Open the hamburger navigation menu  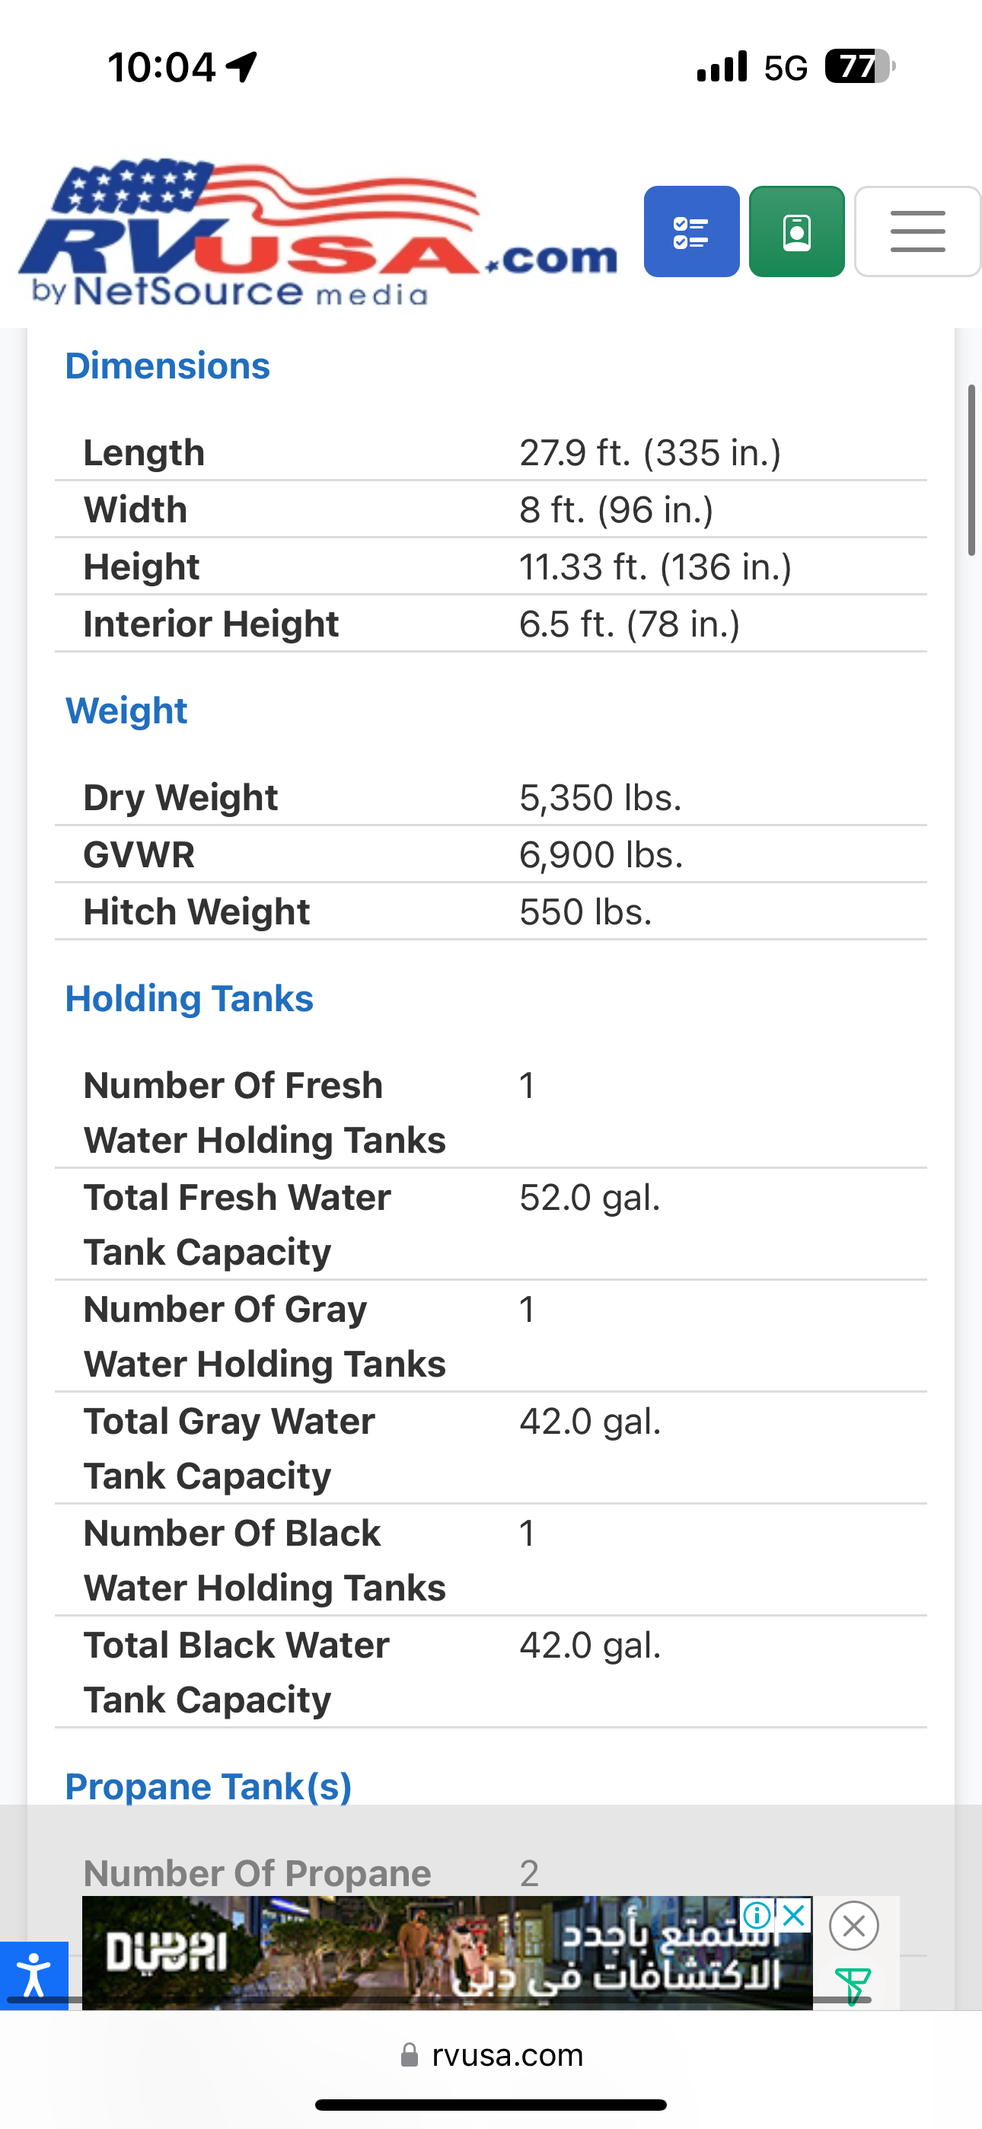click(917, 231)
